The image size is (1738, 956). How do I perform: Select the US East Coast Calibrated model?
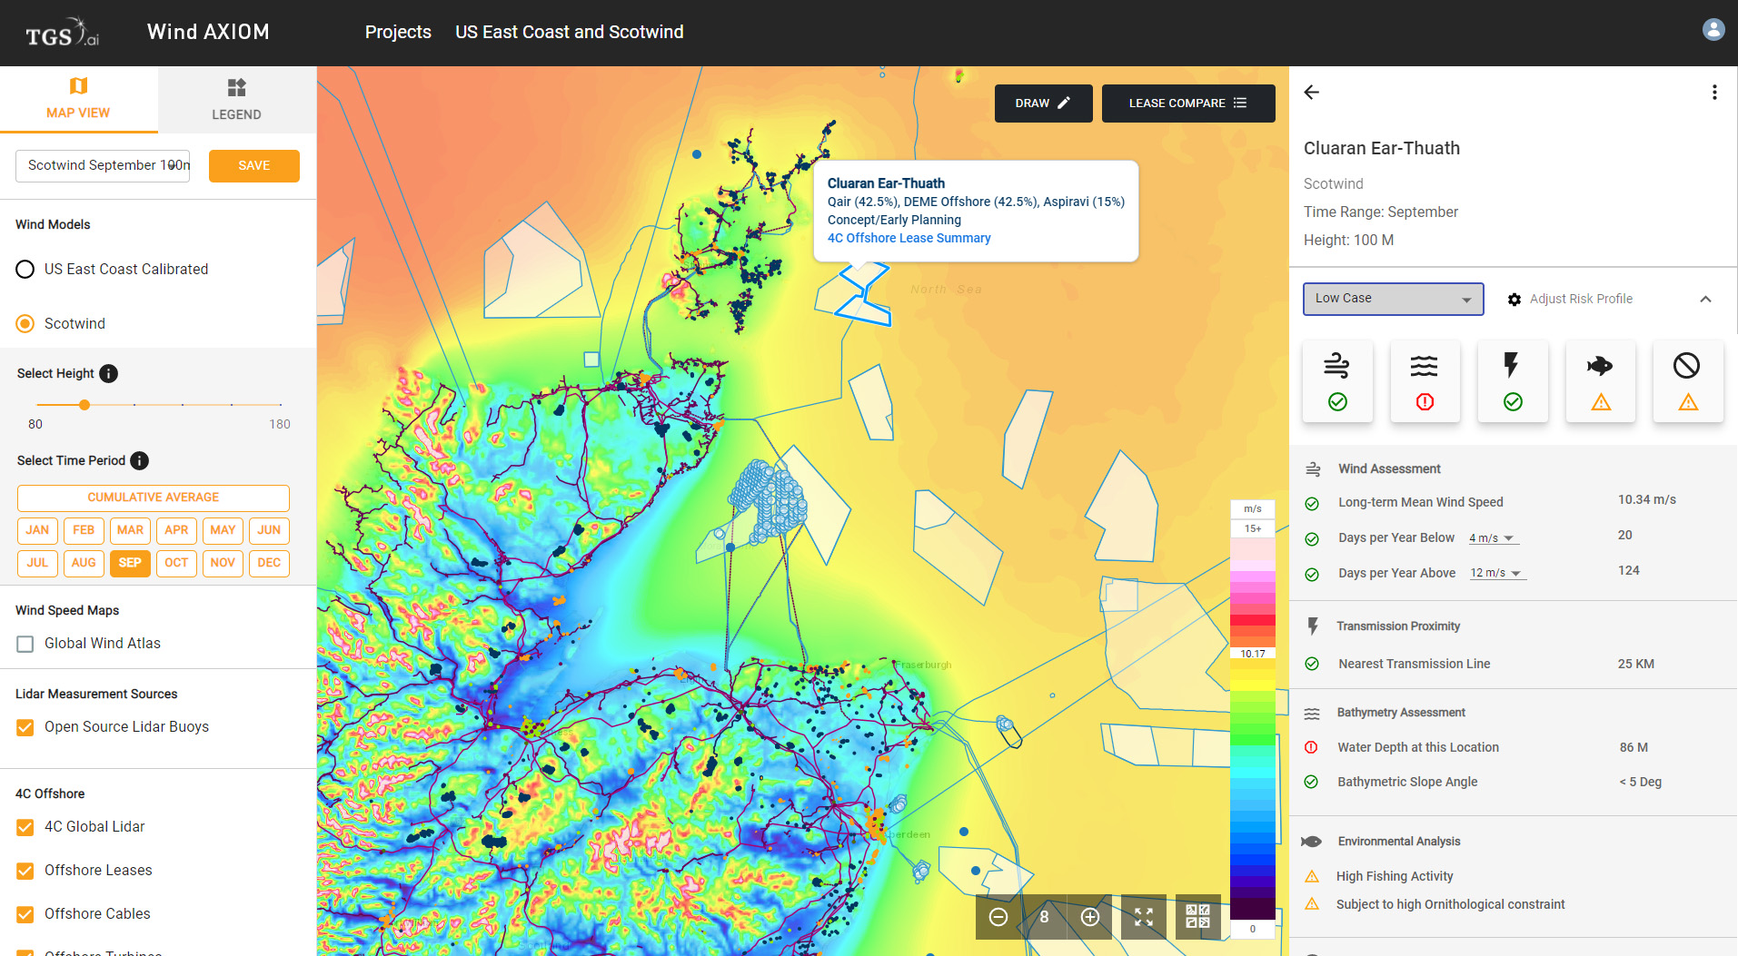point(25,270)
